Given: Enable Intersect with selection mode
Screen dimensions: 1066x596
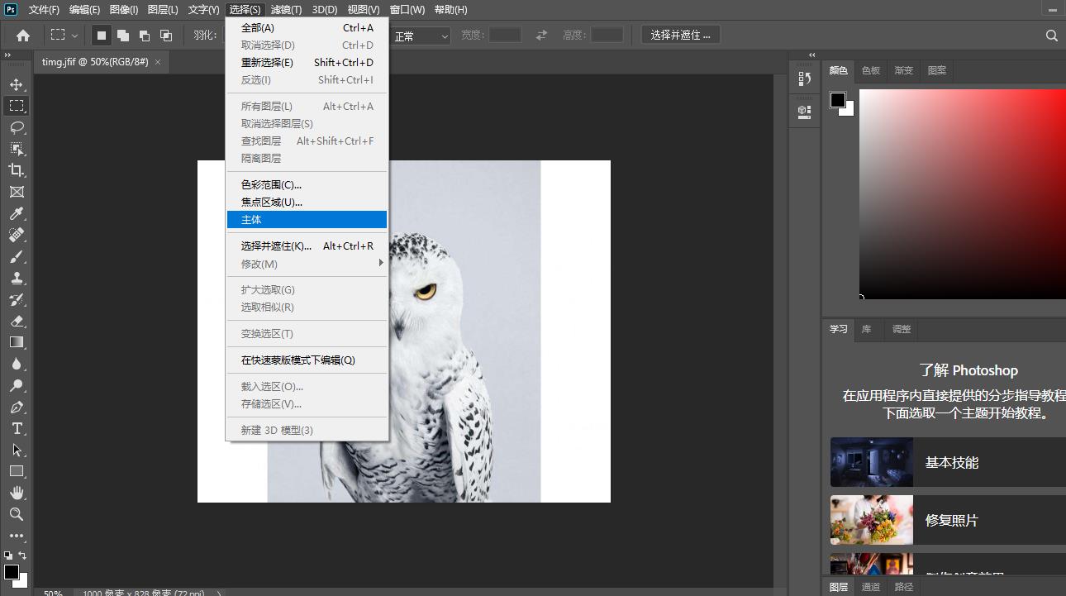Looking at the screenshot, I should tap(165, 35).
